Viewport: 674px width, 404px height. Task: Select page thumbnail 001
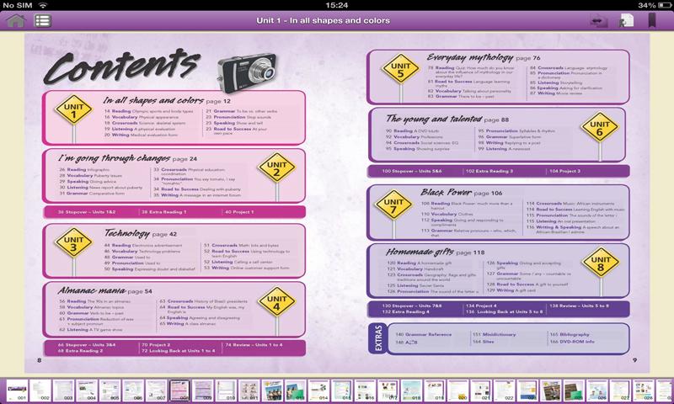click(17, 391)
